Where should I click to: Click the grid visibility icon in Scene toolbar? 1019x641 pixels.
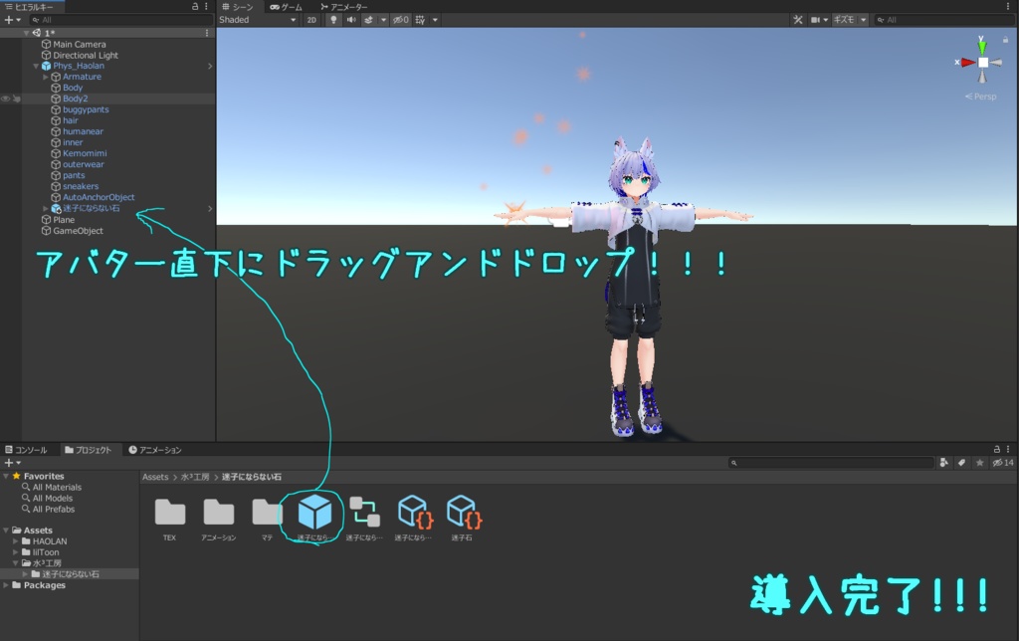(x=418, y=19)
